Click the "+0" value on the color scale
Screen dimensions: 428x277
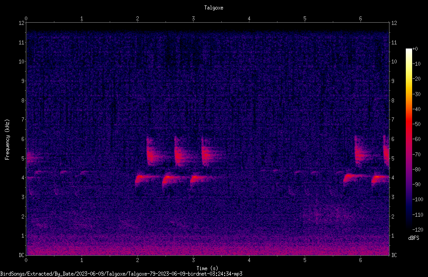(415, 49)
